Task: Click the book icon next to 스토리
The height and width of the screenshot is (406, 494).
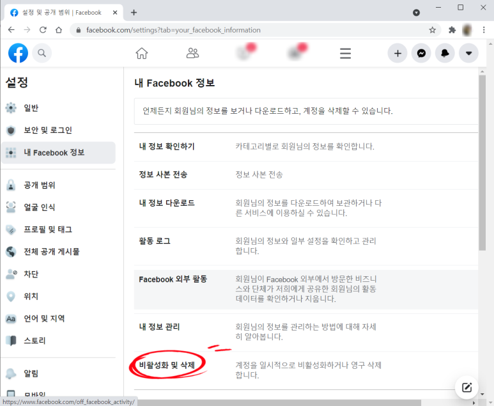Action: point(11,341)
